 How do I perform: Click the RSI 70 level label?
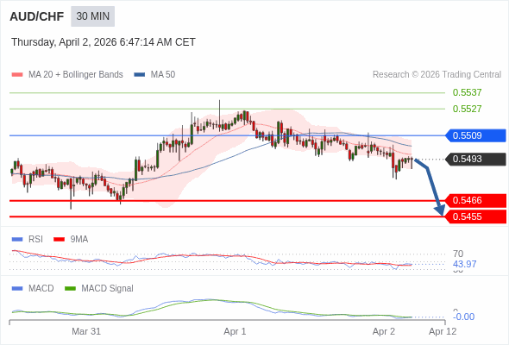pos(458,254)
